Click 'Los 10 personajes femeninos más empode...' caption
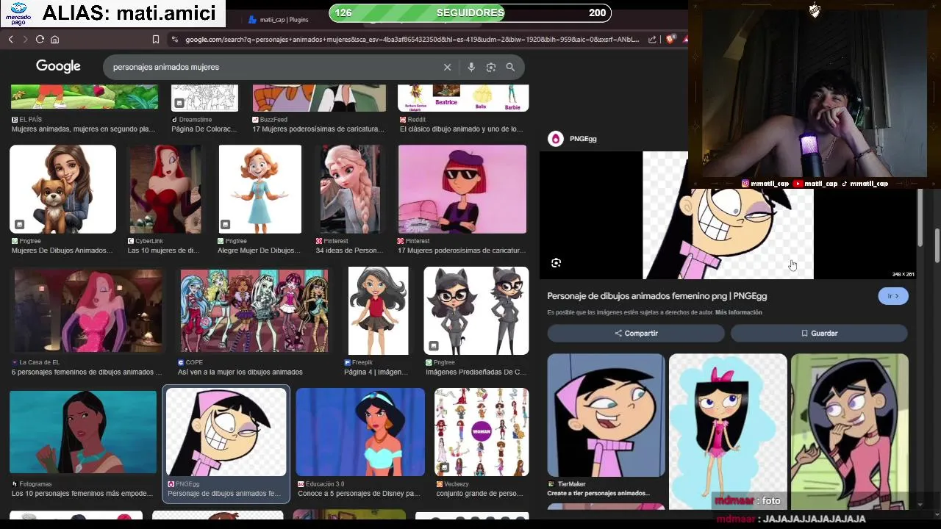The width and height of the screenshot is (941, 529). tap(82, 494)
